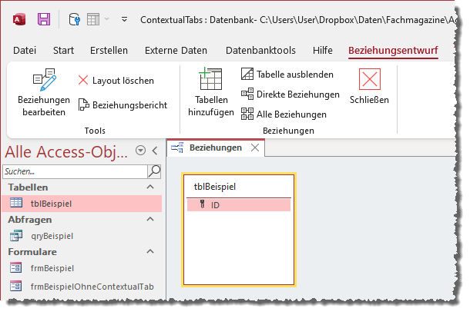Image resolution: width=470 pixels, height=315 pixels.
Task: Open the Hilfe ribbon tab
Action: 323,50
